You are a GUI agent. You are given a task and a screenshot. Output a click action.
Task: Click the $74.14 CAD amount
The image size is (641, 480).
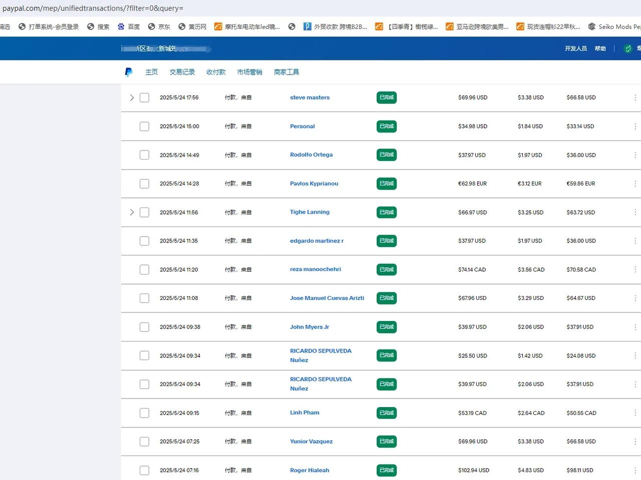472,269
